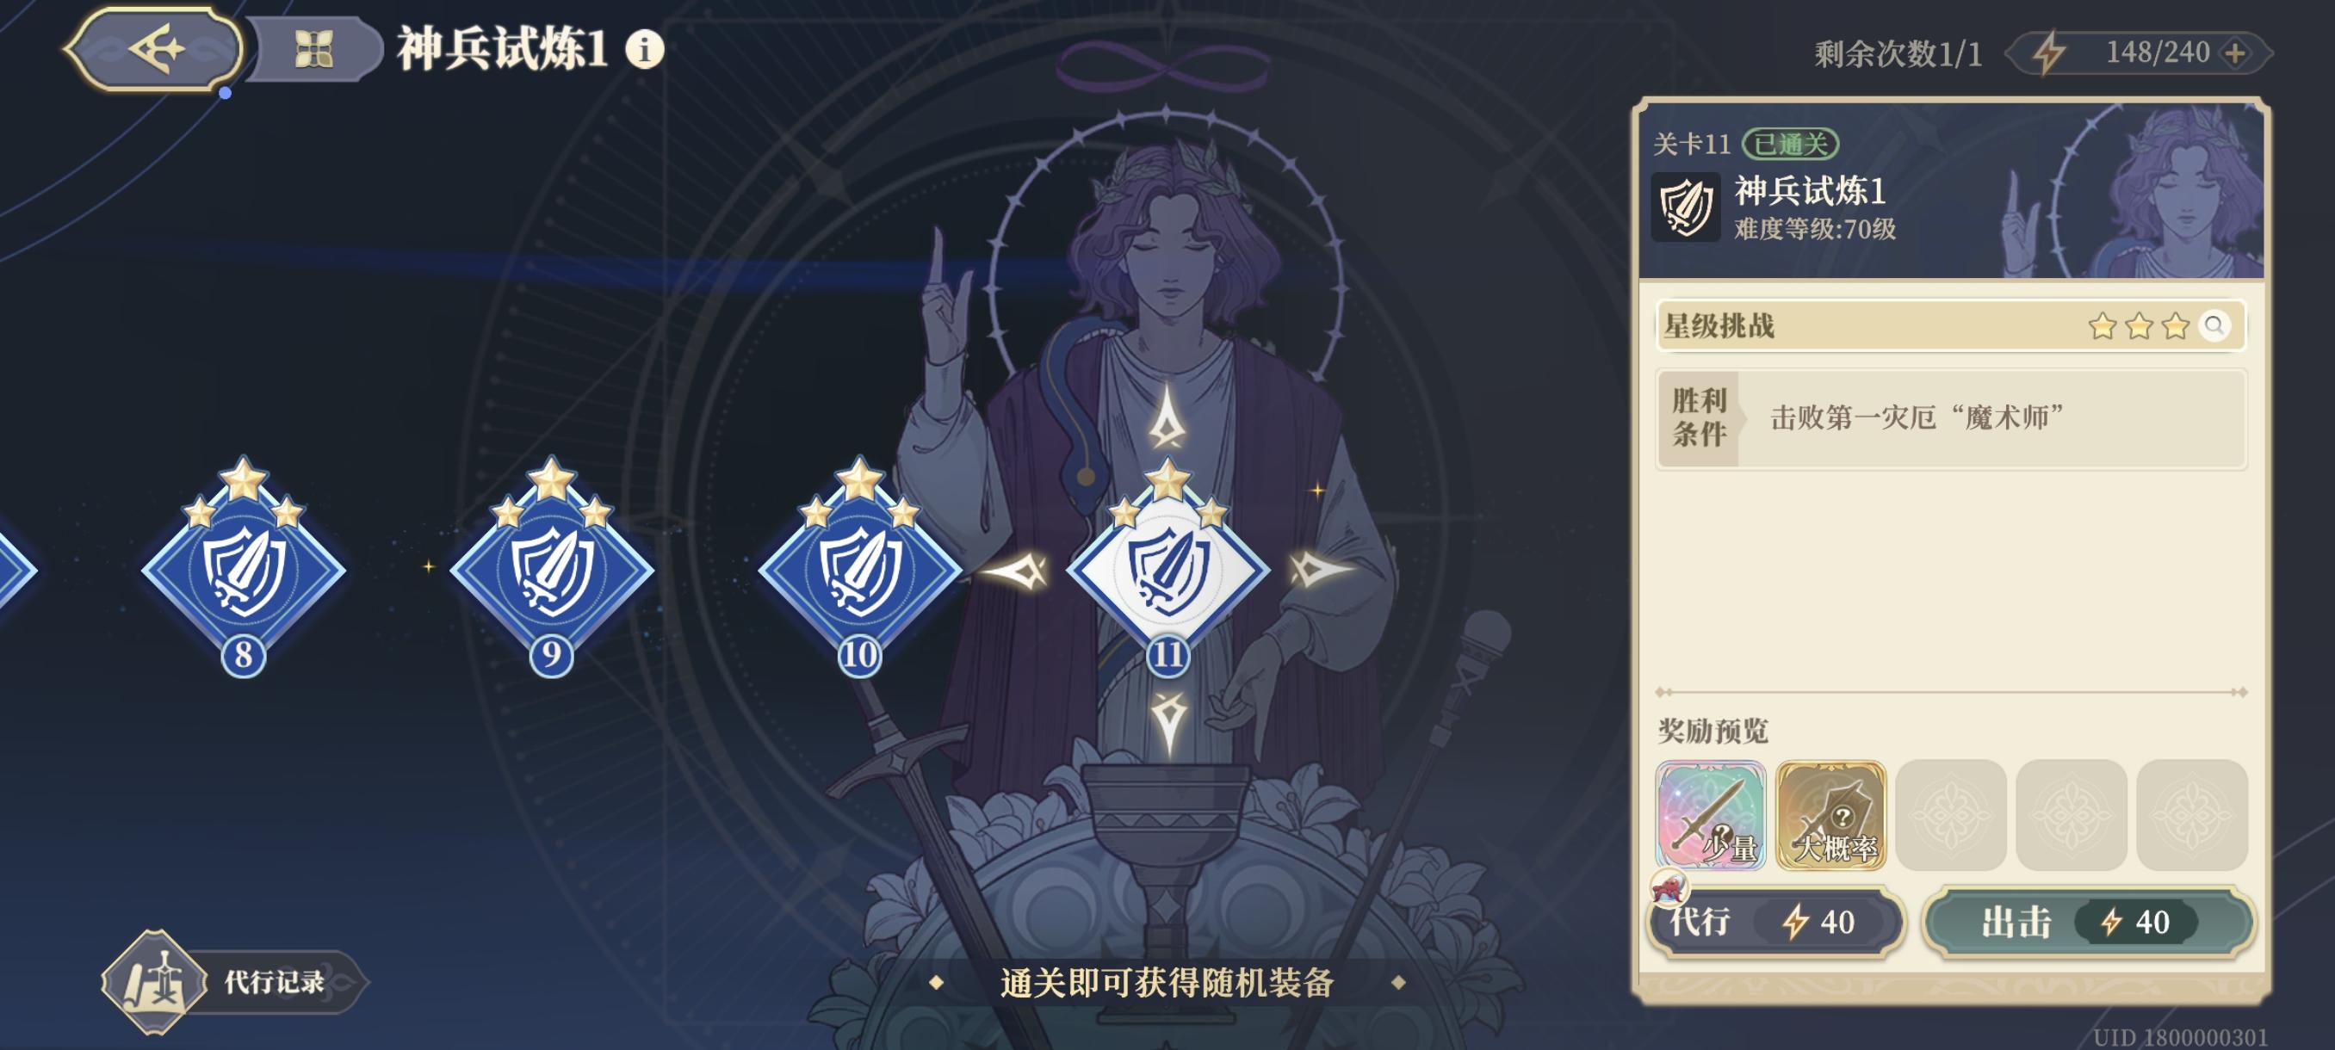Image resolution: width=2335 pixels, height=1050 pixels.
Task: Click the 148/240 stamina counter
Action: pyautogui.click(x=2156, y=52)
